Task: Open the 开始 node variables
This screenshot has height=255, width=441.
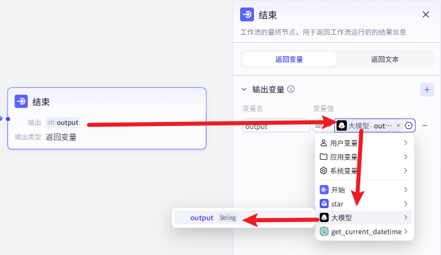Action: pos(364,190)
